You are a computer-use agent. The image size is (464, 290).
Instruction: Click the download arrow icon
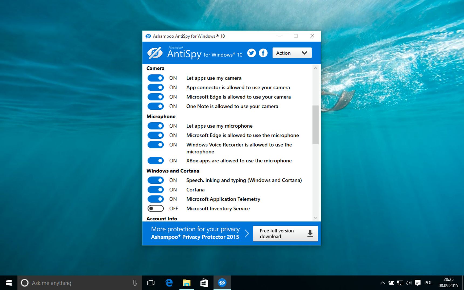[310, 234]
